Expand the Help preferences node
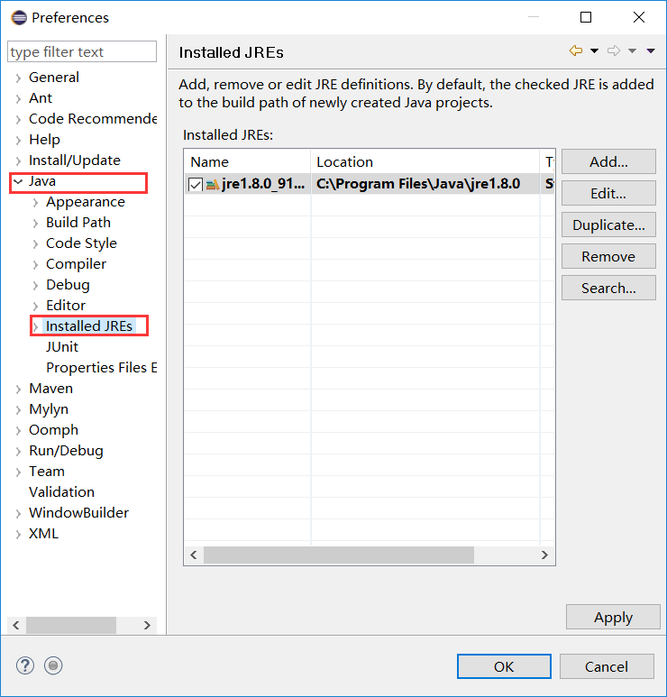The image size is (667, 697). coord(18,141)
